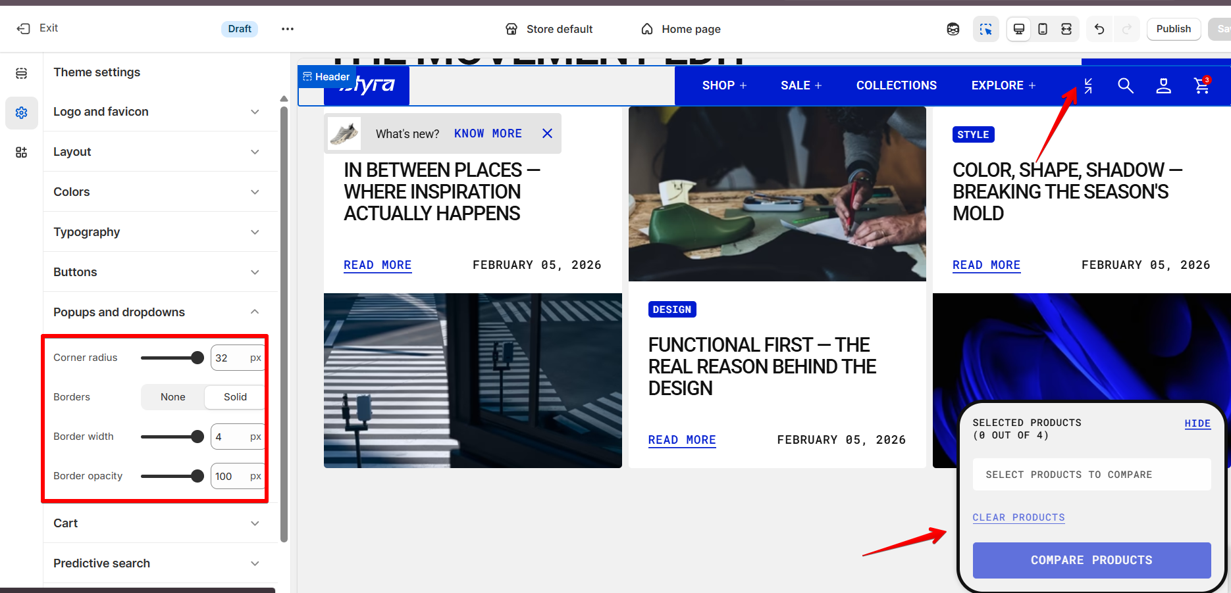Viewport: 1231px width, 593px height.
Task: Open the SHOP menu in storefront header
Action: click(724, 85)
